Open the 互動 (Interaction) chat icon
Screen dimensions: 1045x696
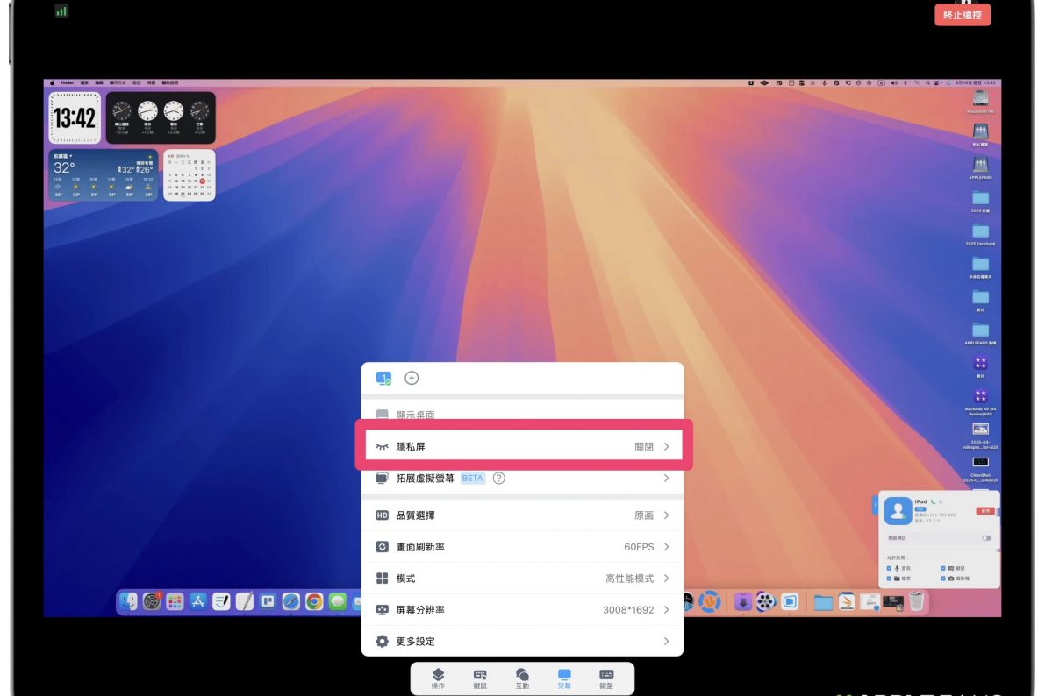coord(522,678)
